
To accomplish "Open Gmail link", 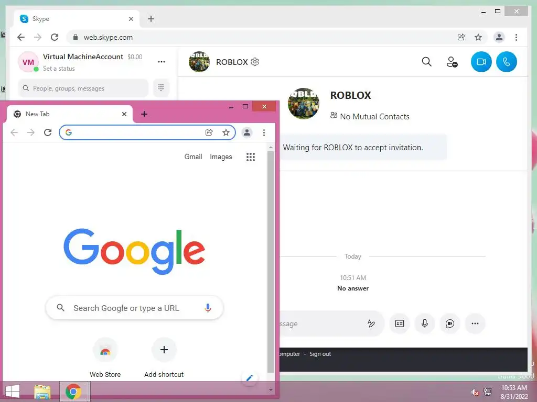I will pyautogui.click(x=193, y=157).
